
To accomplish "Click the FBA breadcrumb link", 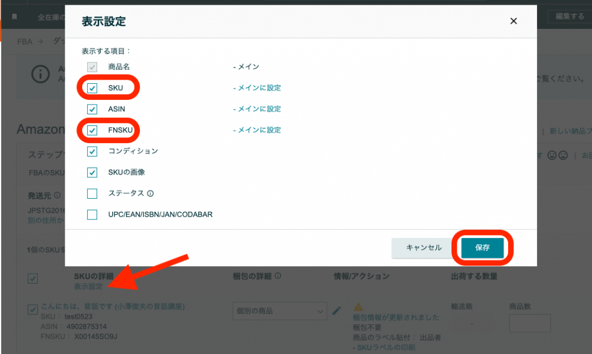I will pos(24,42).
